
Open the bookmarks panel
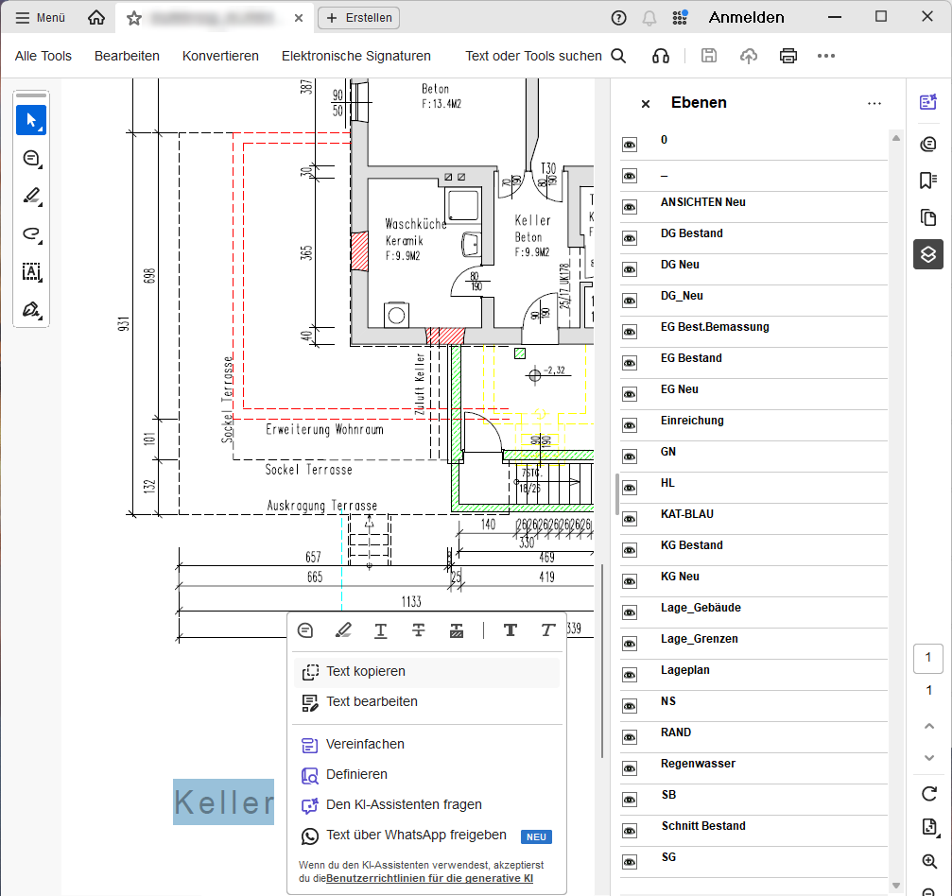(x=928, y=181)
